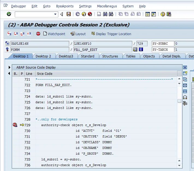Click the Continue debugger icon
The image size is (194, 171).
point(29,33)
